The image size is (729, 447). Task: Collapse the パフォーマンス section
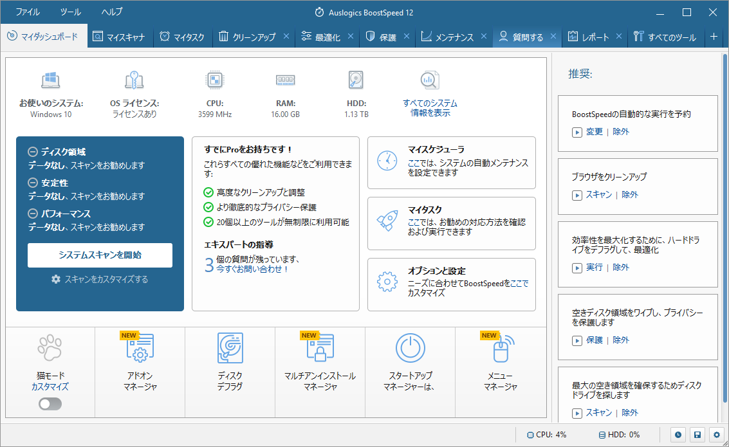[33, 214]
